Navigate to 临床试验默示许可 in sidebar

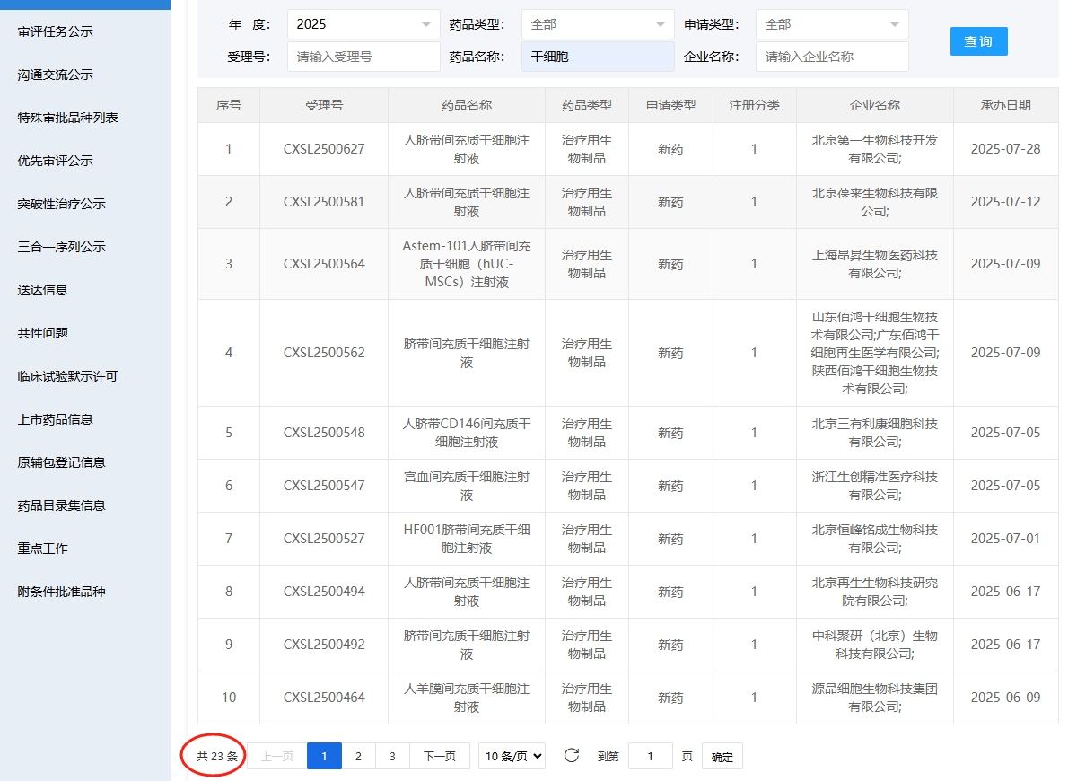67,376
